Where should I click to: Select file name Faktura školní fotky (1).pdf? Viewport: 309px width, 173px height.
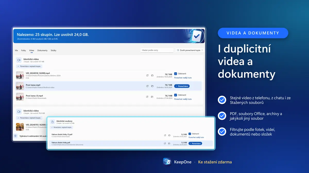[62, 134]
